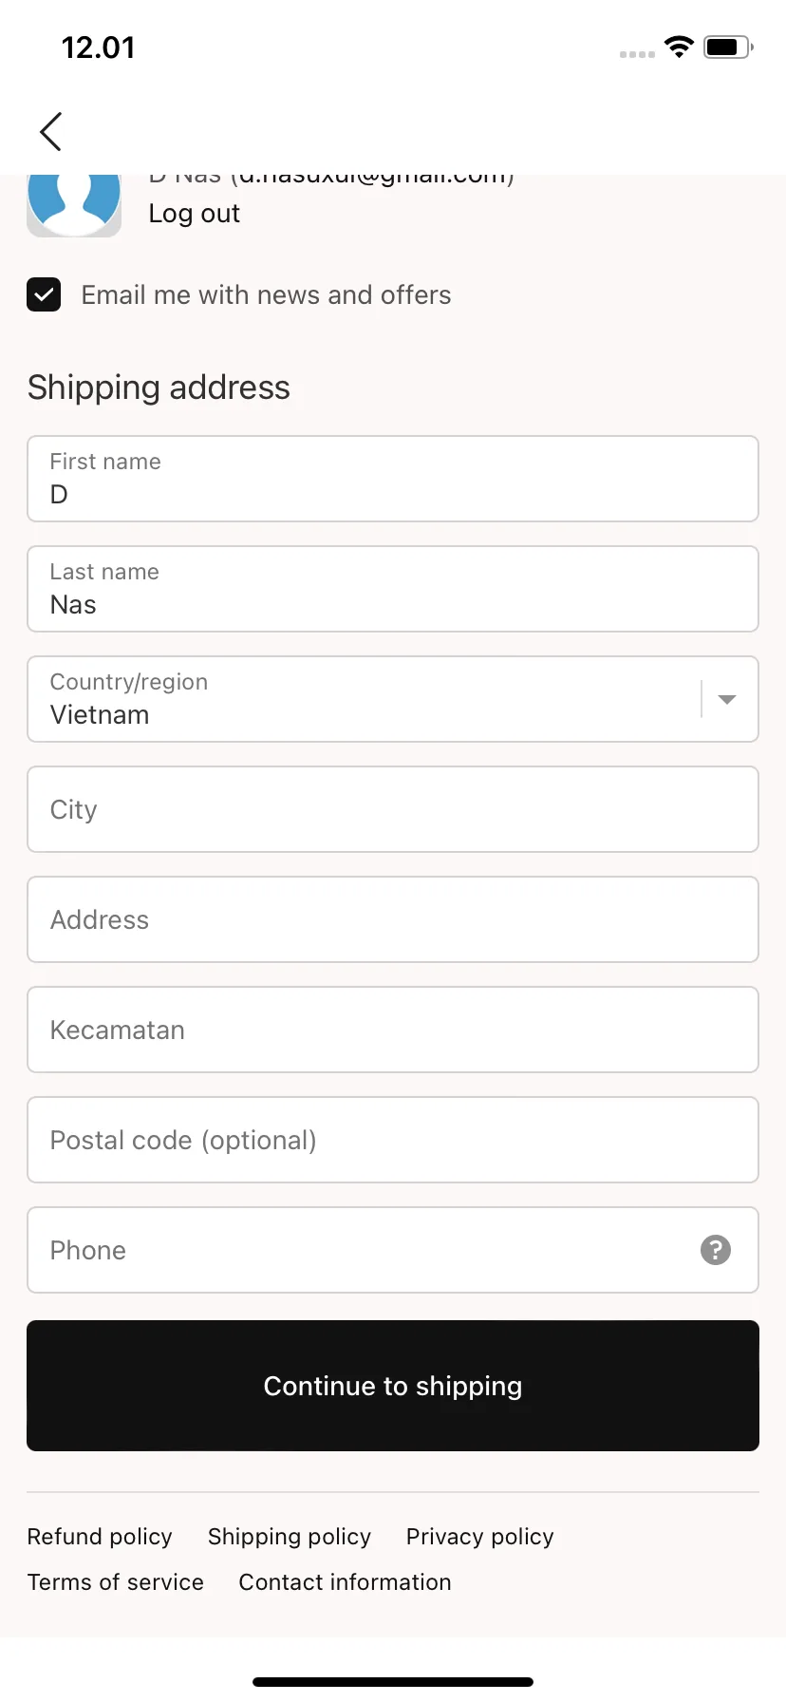Open the Country/region dropdown arrow
The image size is (786, 1702).
pos(727,699)
